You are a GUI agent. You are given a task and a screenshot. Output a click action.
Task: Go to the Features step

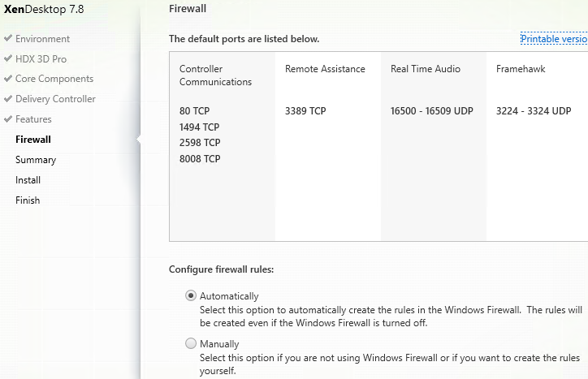click(33, 119)
